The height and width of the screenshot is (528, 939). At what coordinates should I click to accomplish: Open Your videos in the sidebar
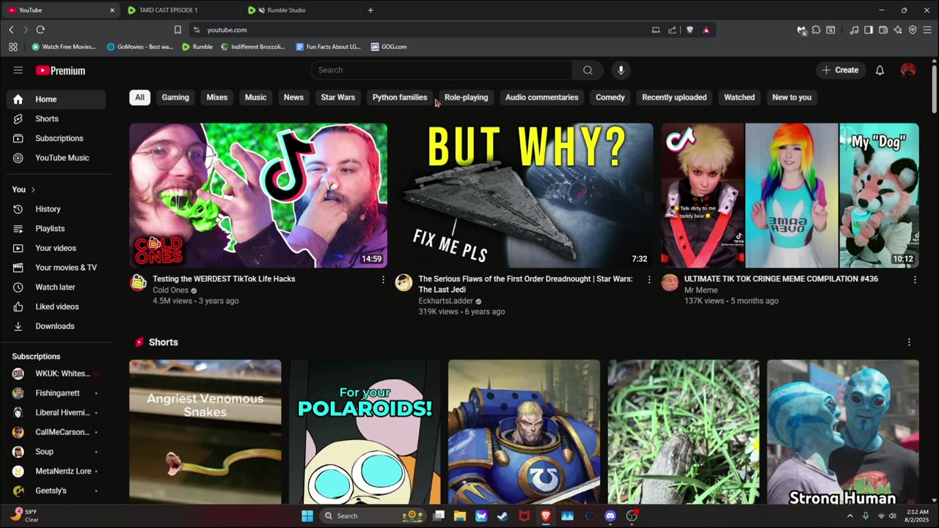(x=56, y=248)
